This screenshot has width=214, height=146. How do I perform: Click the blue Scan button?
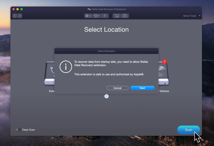click(x=189, y=130)
